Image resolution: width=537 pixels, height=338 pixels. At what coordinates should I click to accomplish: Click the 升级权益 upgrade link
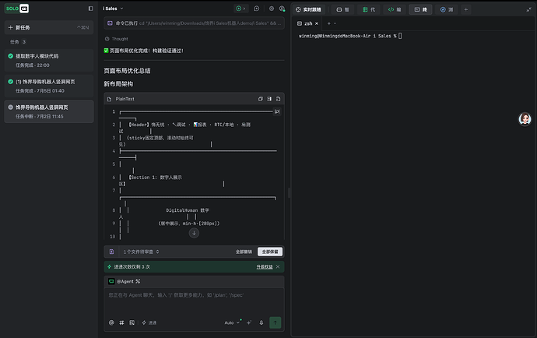tap(265, 266)
